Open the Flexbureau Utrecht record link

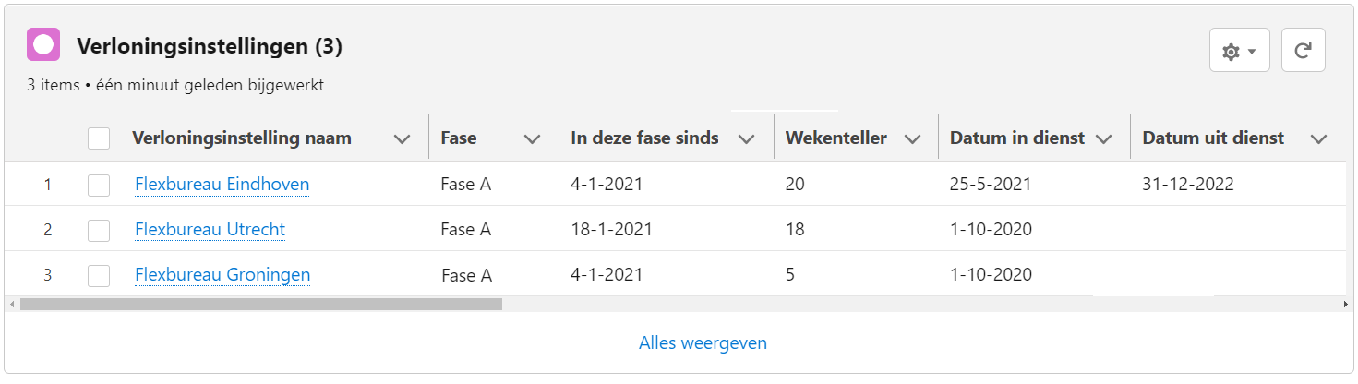210,230
